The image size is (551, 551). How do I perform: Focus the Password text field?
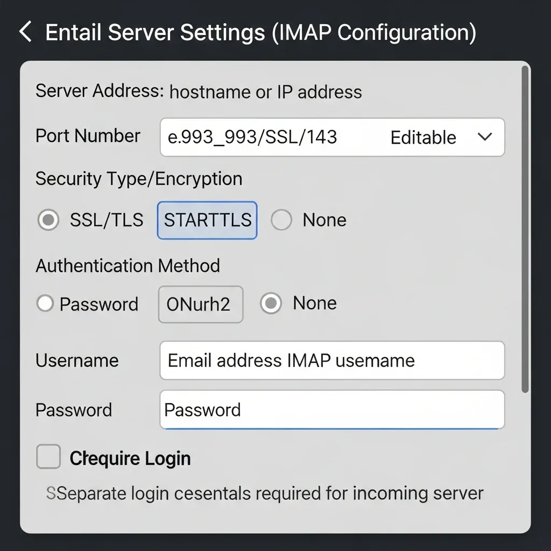[331, 410]
